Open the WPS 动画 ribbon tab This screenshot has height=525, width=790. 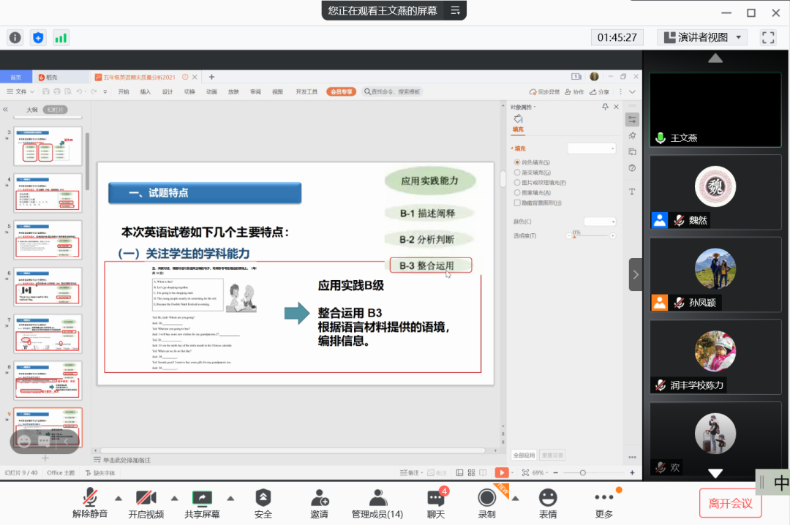point(211,91)
